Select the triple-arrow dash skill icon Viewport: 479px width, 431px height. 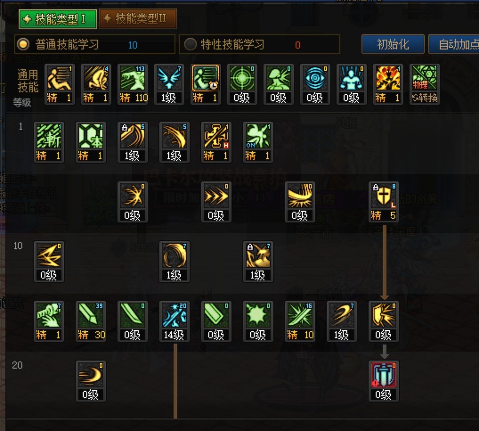[x=216, y=202]
